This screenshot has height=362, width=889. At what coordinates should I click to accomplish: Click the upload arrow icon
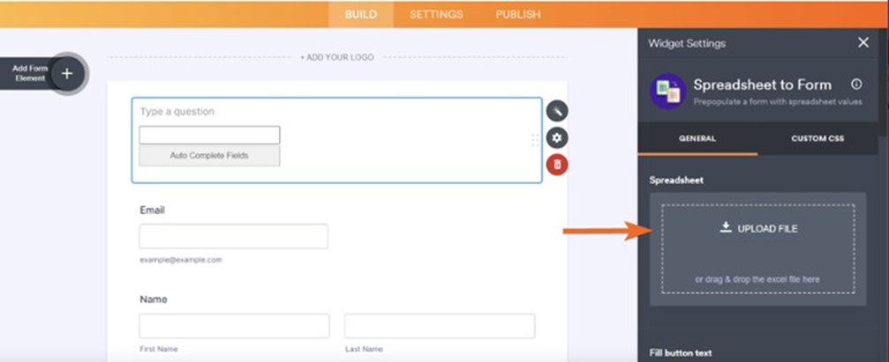(726, 227)
